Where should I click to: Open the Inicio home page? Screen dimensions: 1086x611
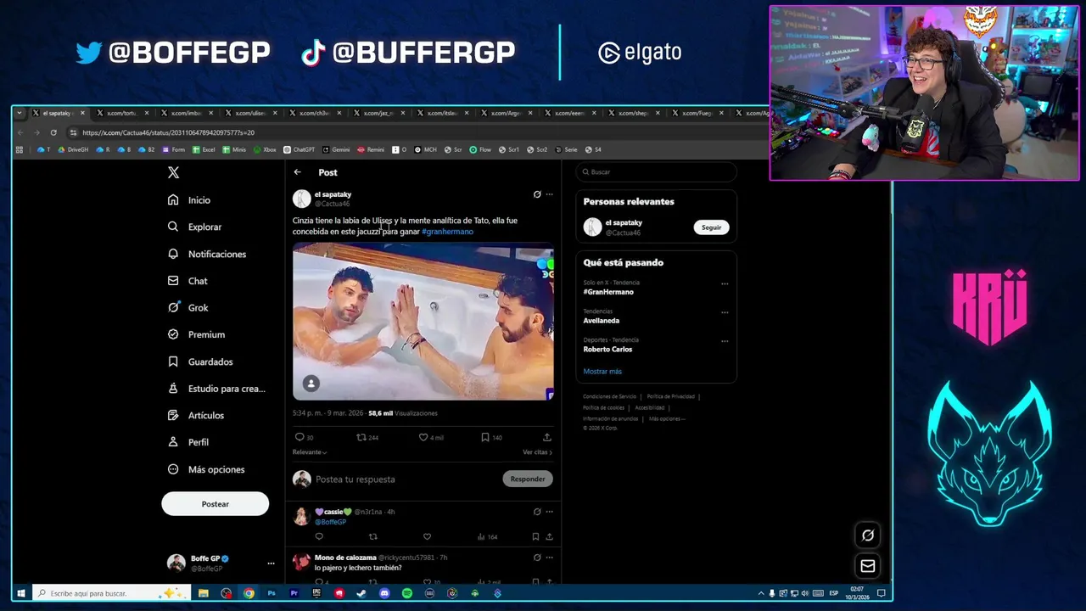(189, 200)
